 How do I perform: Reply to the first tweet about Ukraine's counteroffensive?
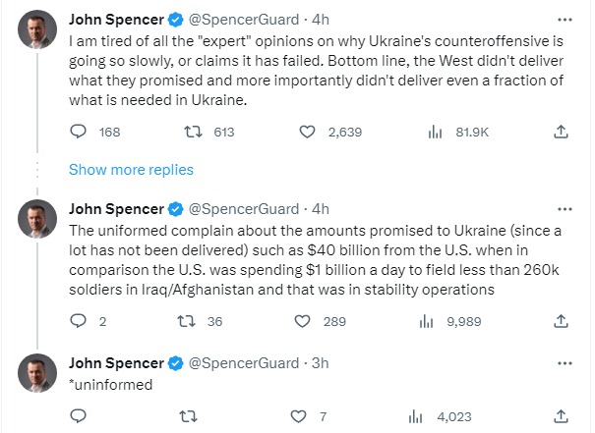point(81,131)
